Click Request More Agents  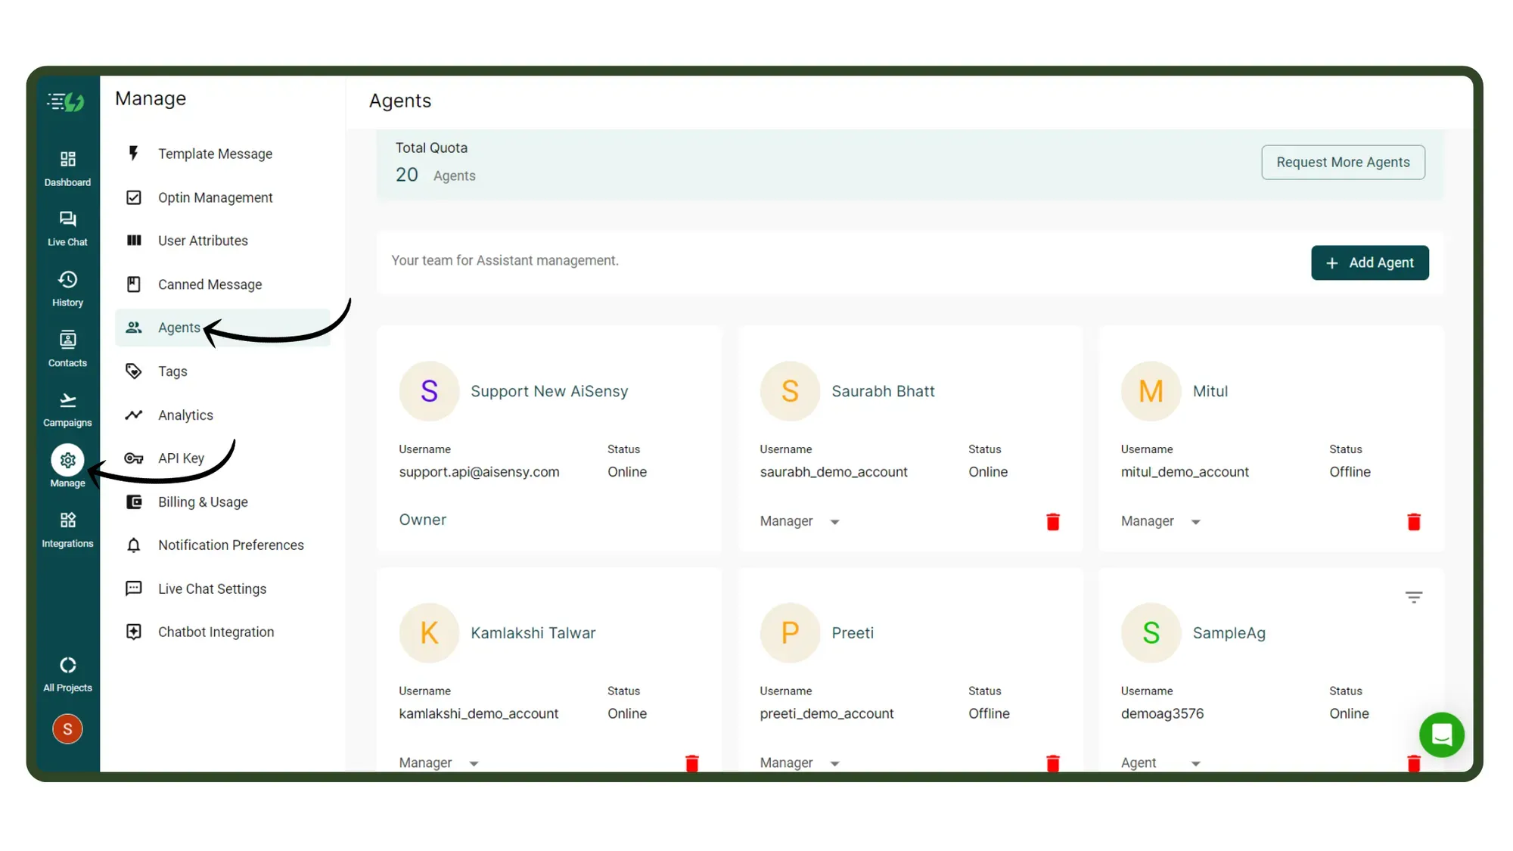1343,162
